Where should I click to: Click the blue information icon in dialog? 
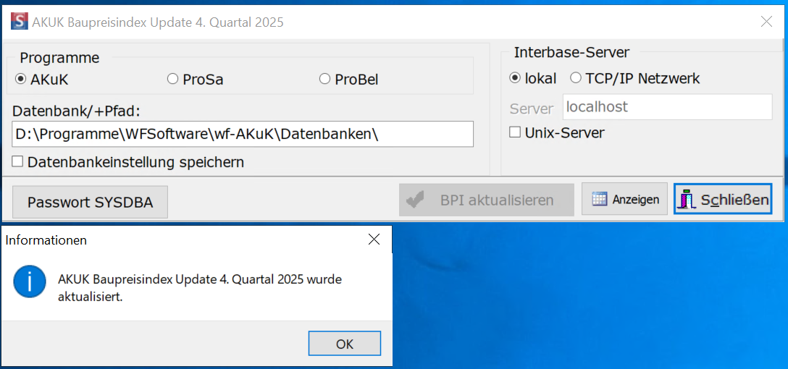click(x=29, y=281)
